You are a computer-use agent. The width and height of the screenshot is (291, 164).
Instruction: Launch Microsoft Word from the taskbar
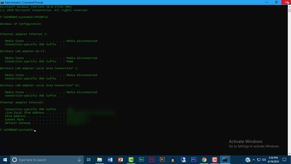[110, 160]
